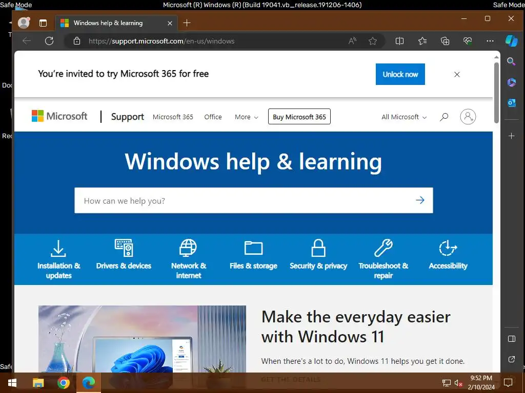The height and width of the screenshot is (393, 525).
Task: Click the Unlock now button
Action: point(400,74)
